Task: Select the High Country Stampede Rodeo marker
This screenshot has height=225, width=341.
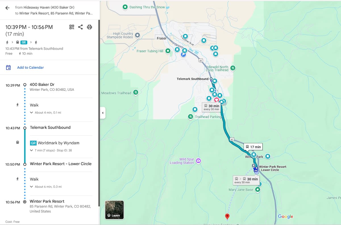Action: [137, 35]
